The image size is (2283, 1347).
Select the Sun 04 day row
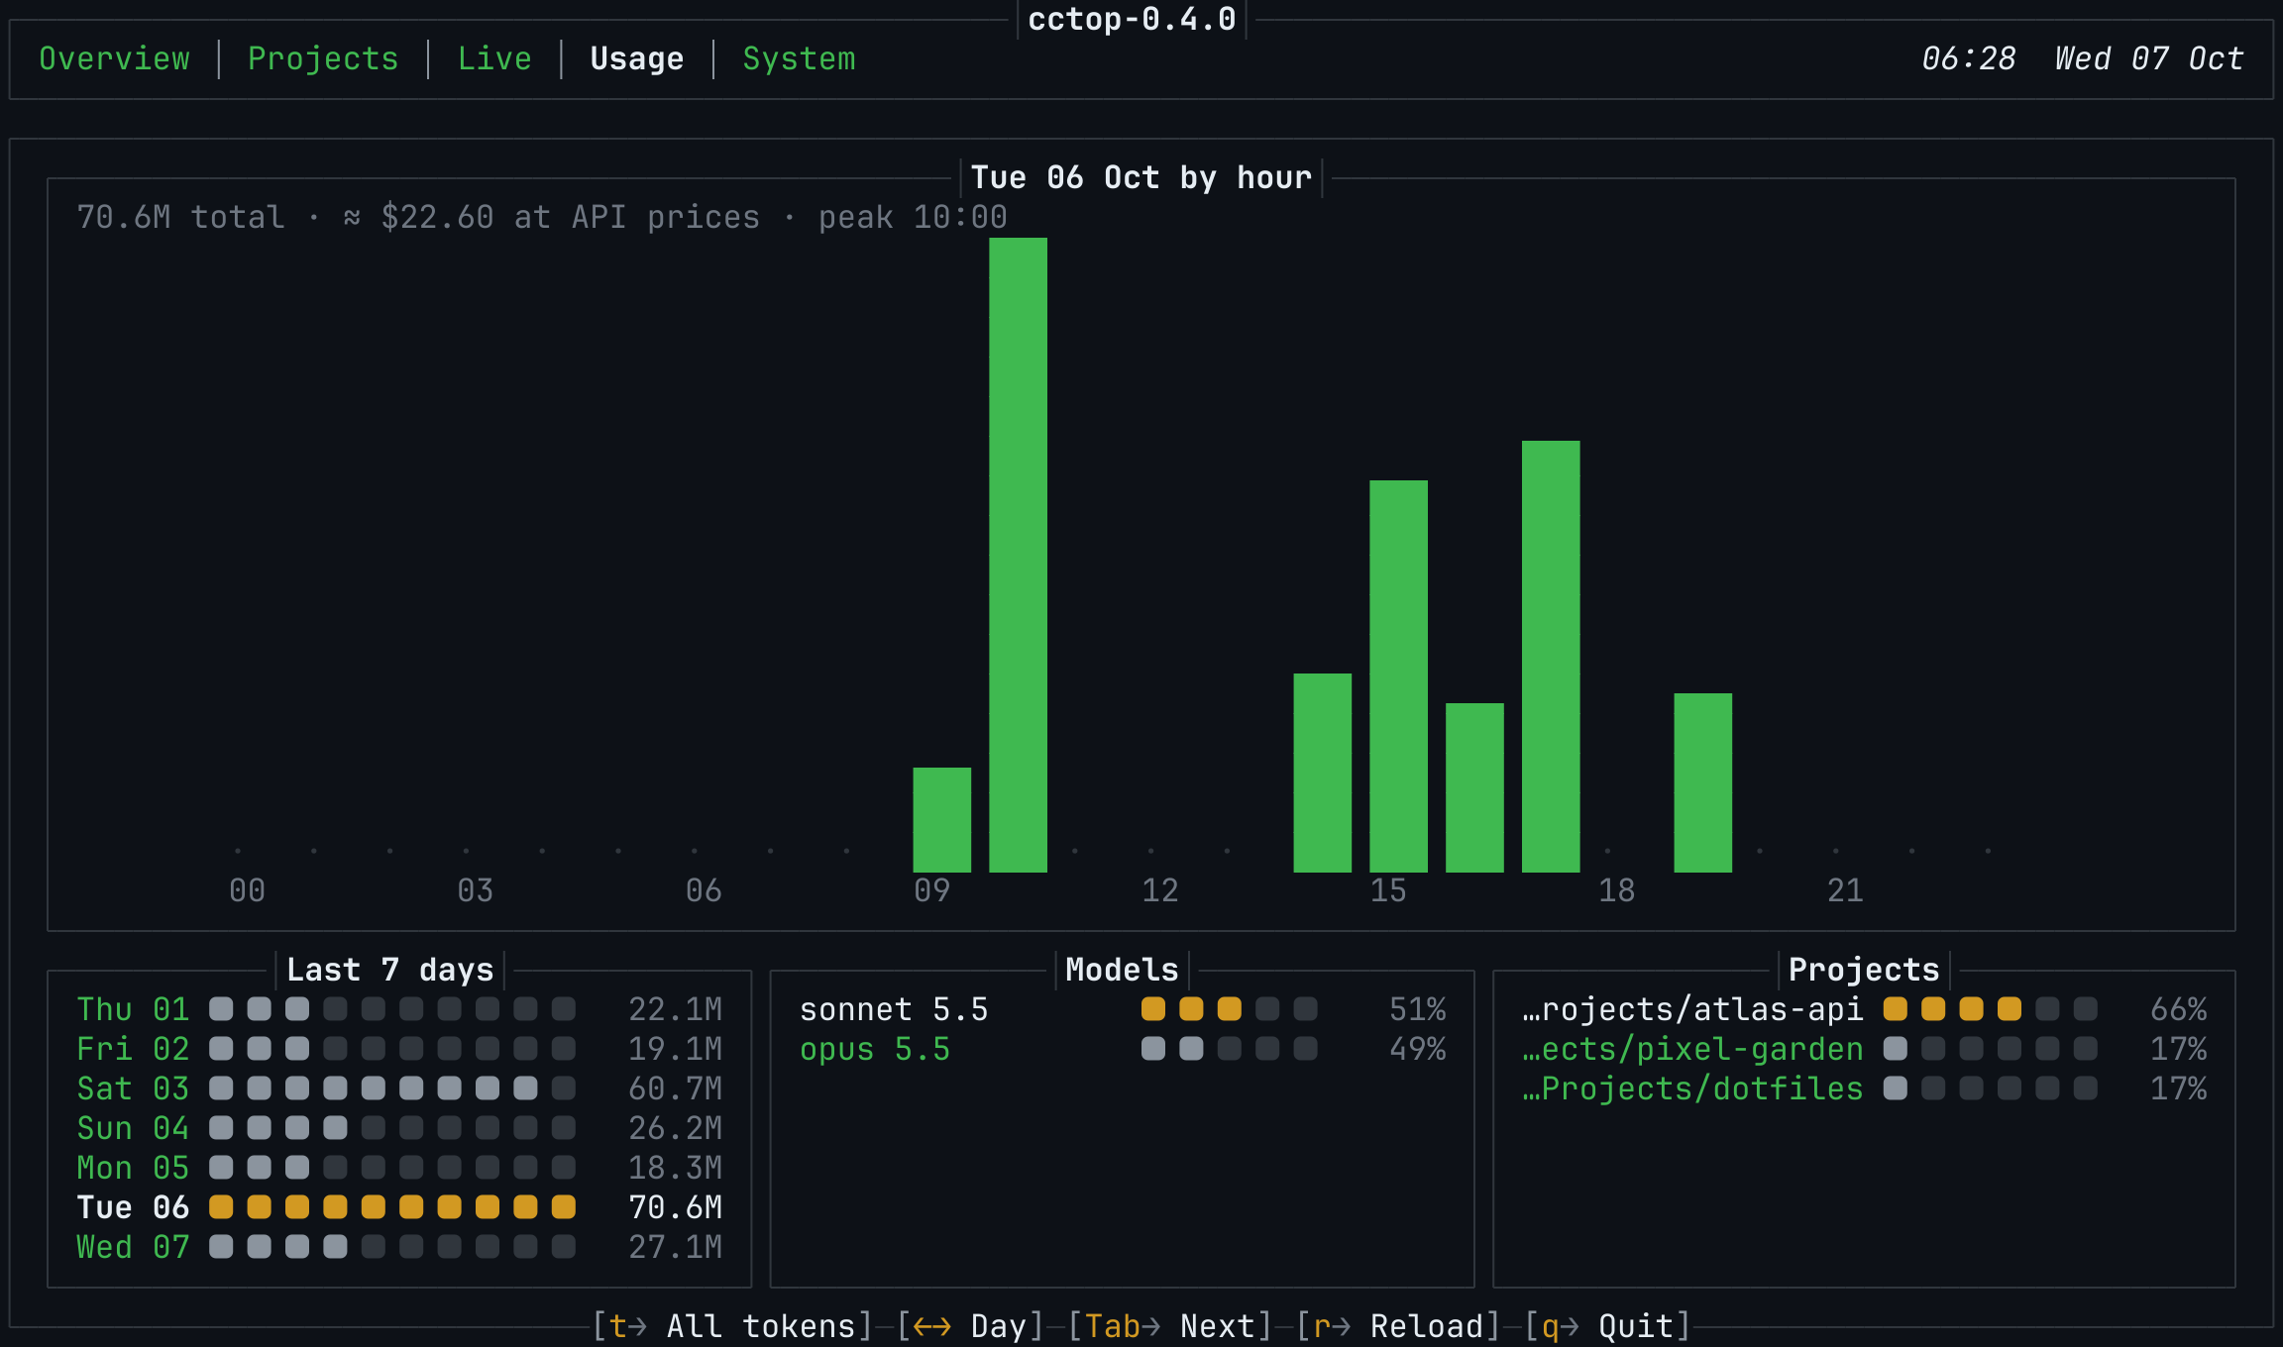coord(399,1128)
